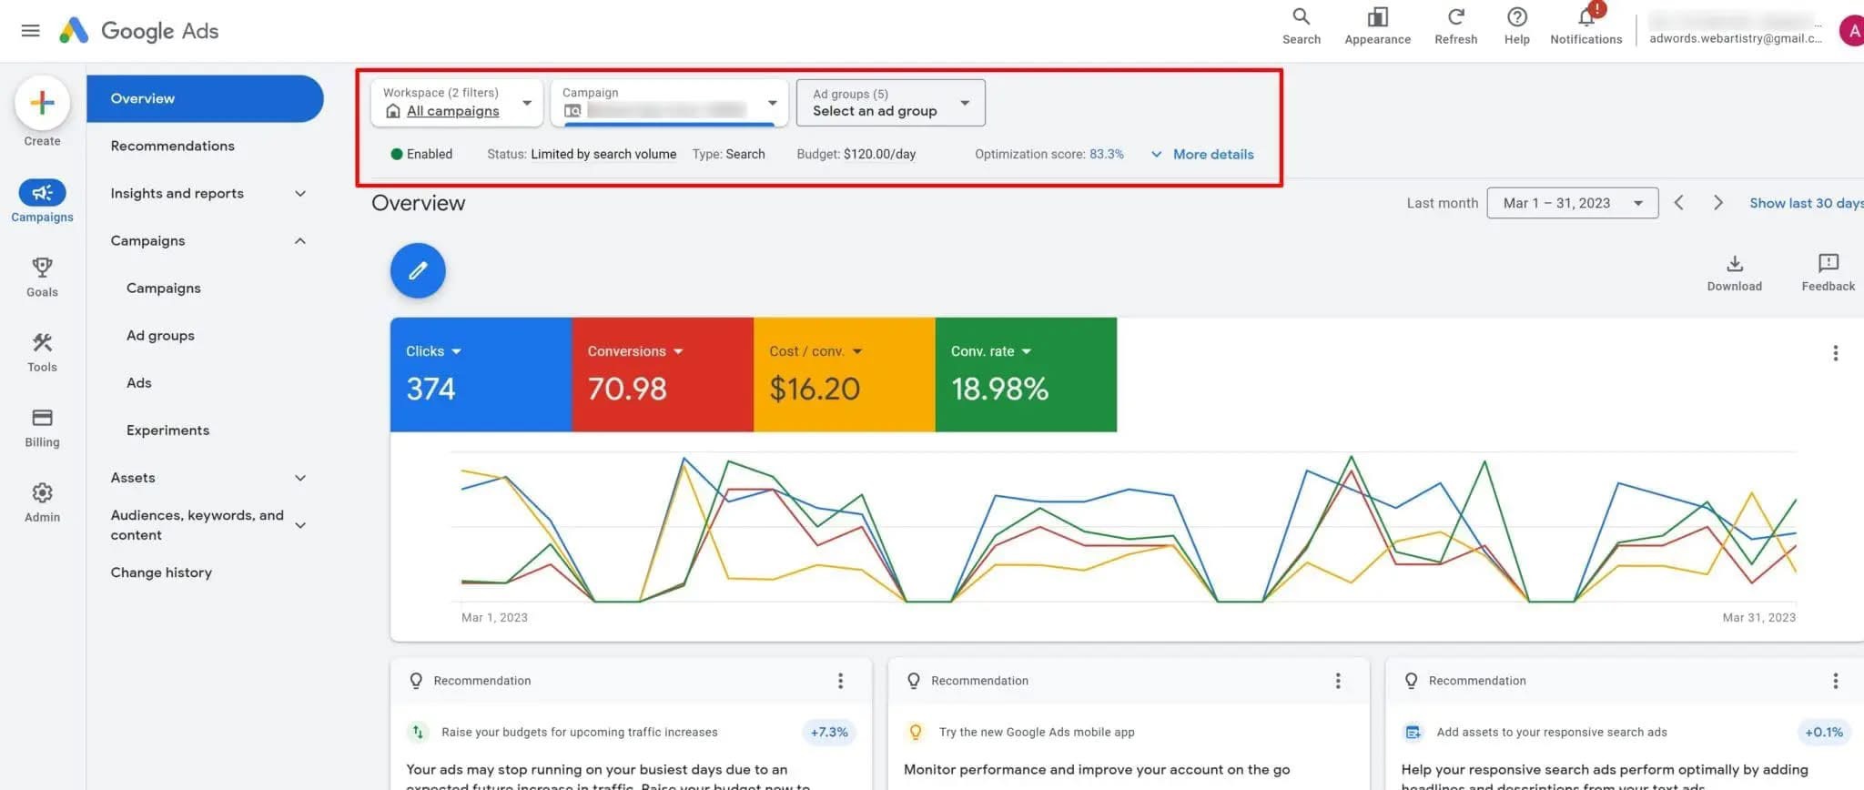This screenshot has height=790, width=1864.
Task: Open the Ad groups selector dropdown
Action: 890,103
